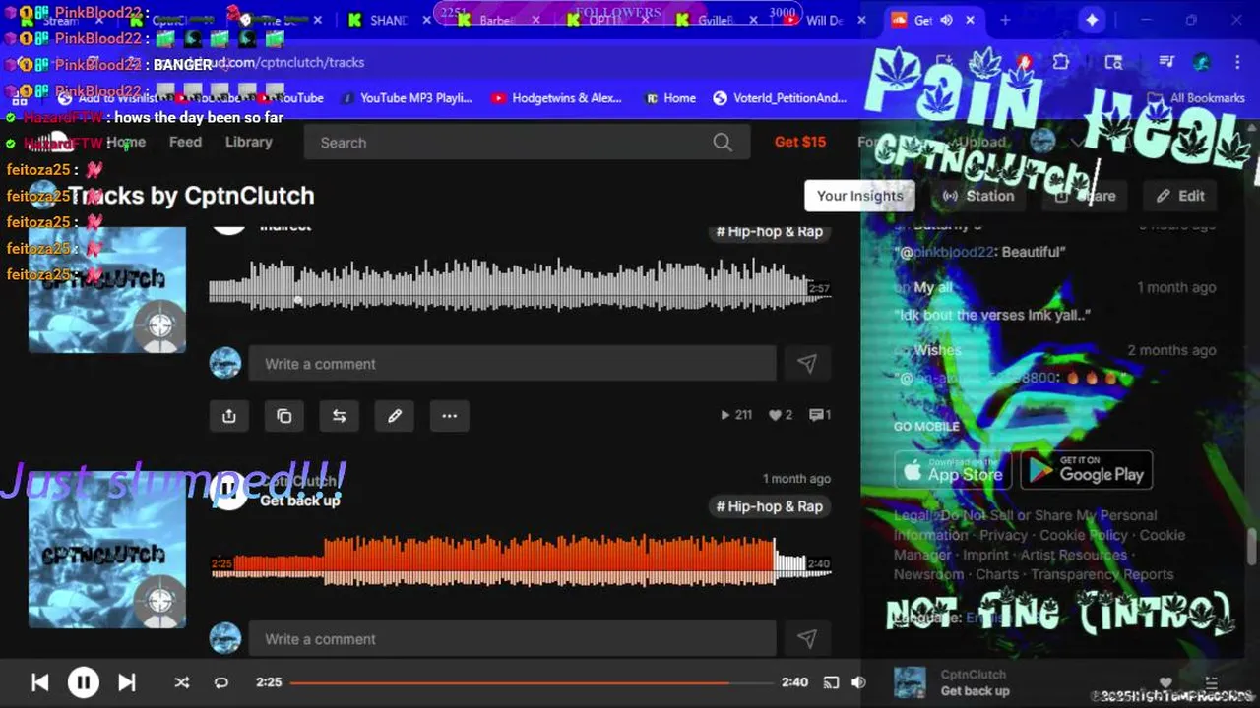Open the cast to device icon

pos(831,682)
